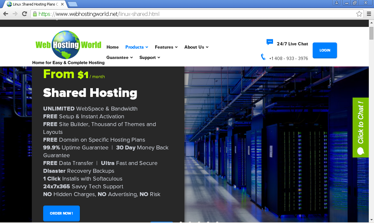Open the Chrome user profile button

(x=337, y=3)
